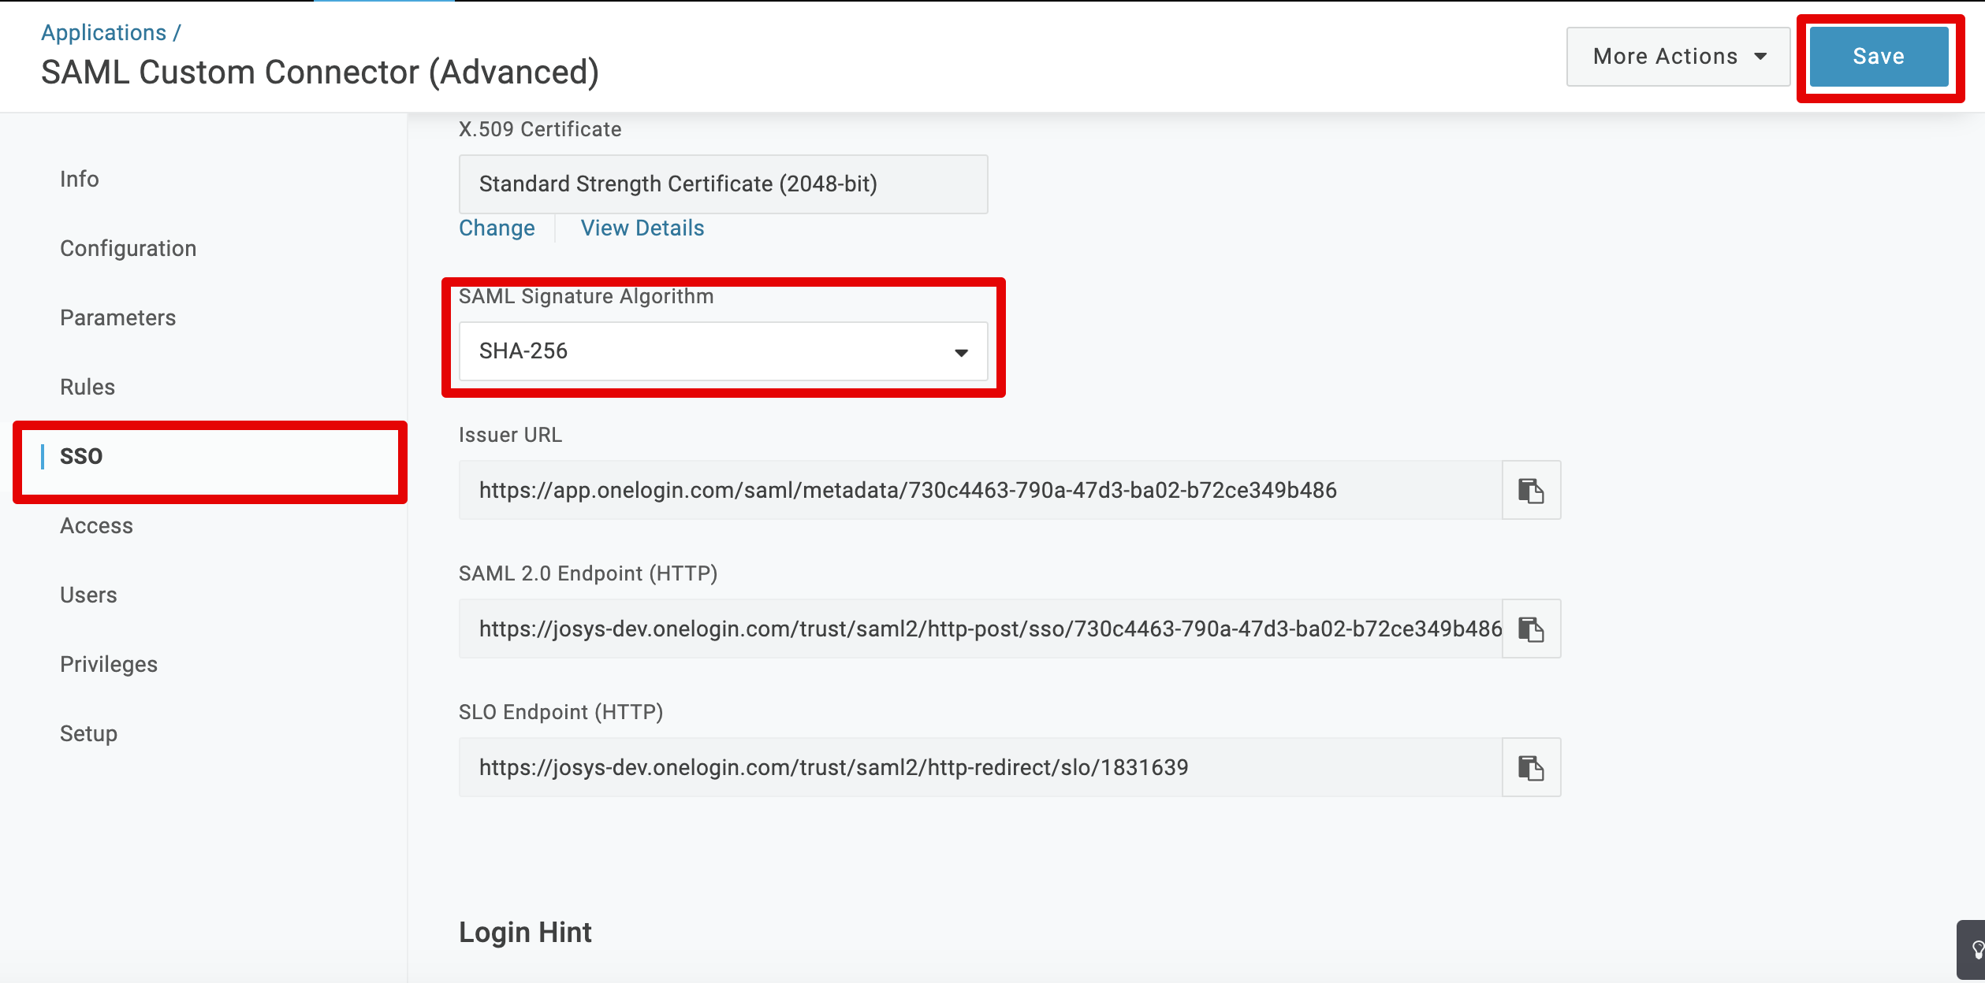
Task: Copy the SLO Endpoint URL
Action: click(1530, 768)
